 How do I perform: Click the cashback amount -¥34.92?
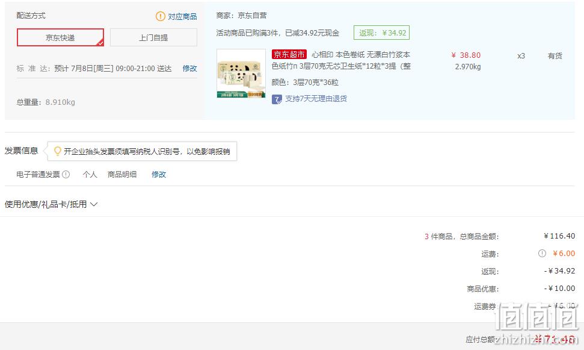point(560,271)
